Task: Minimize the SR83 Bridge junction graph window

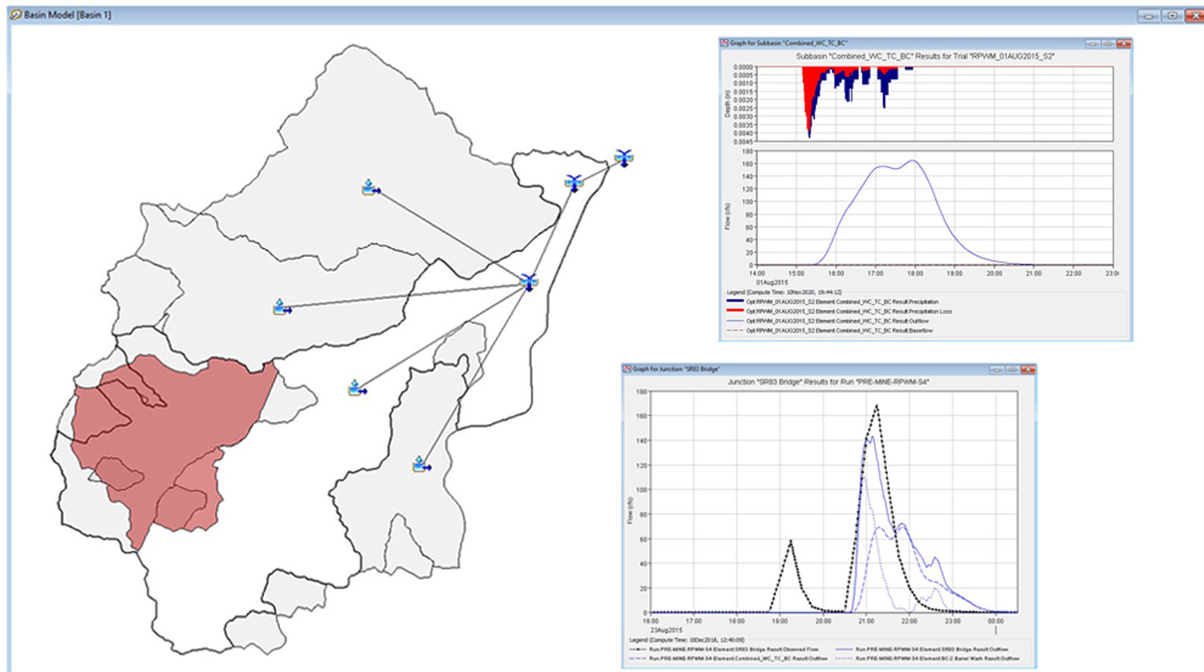Action: pyautogui.click(x=996, y=369)
